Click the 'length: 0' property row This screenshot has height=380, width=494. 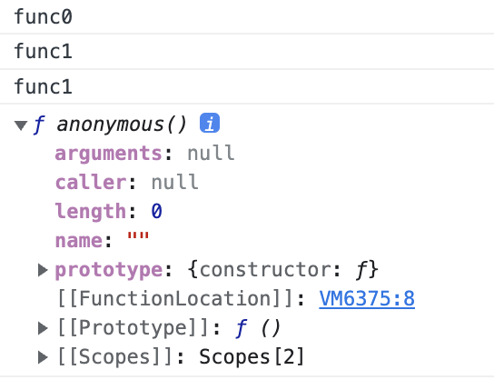click(109, 212)
